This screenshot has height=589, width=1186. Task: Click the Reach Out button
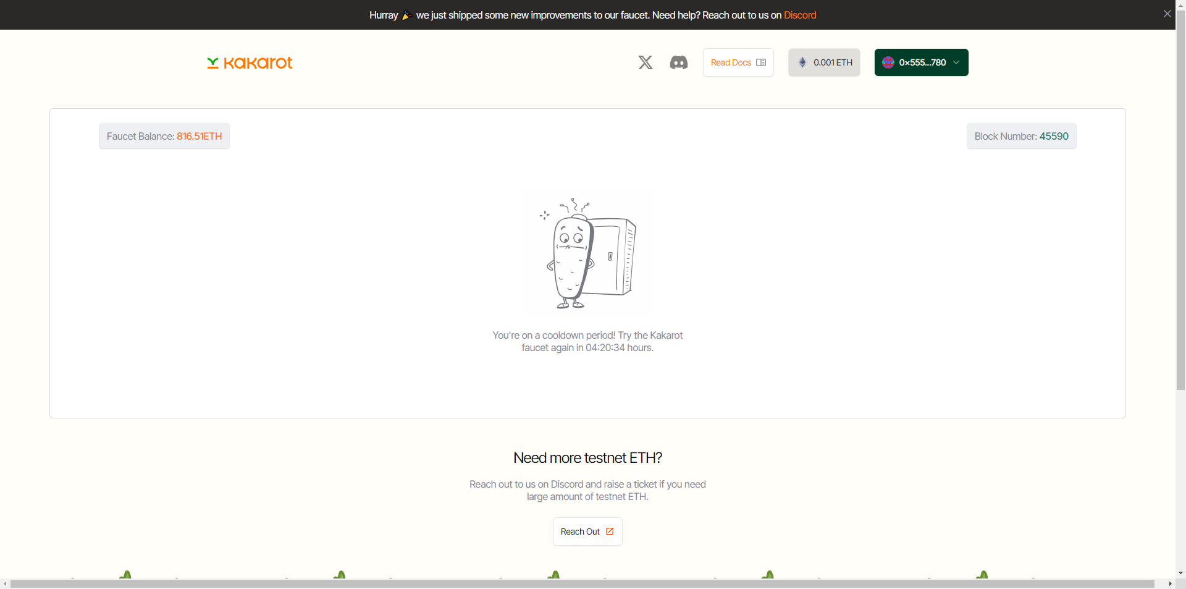point(587,532)
